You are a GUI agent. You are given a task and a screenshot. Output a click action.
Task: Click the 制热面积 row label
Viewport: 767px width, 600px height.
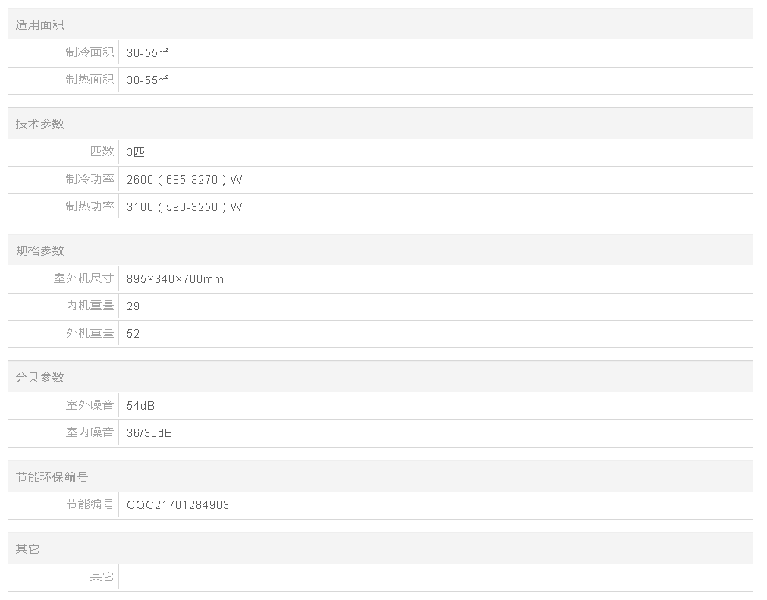90,80
